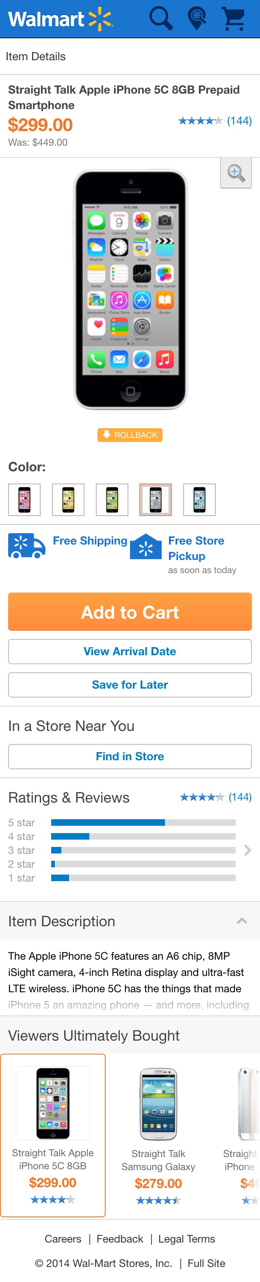Click the orange ROLLBACK badge
The height and width of the screenshot is (1282, 260).
(x=129, y=435)
